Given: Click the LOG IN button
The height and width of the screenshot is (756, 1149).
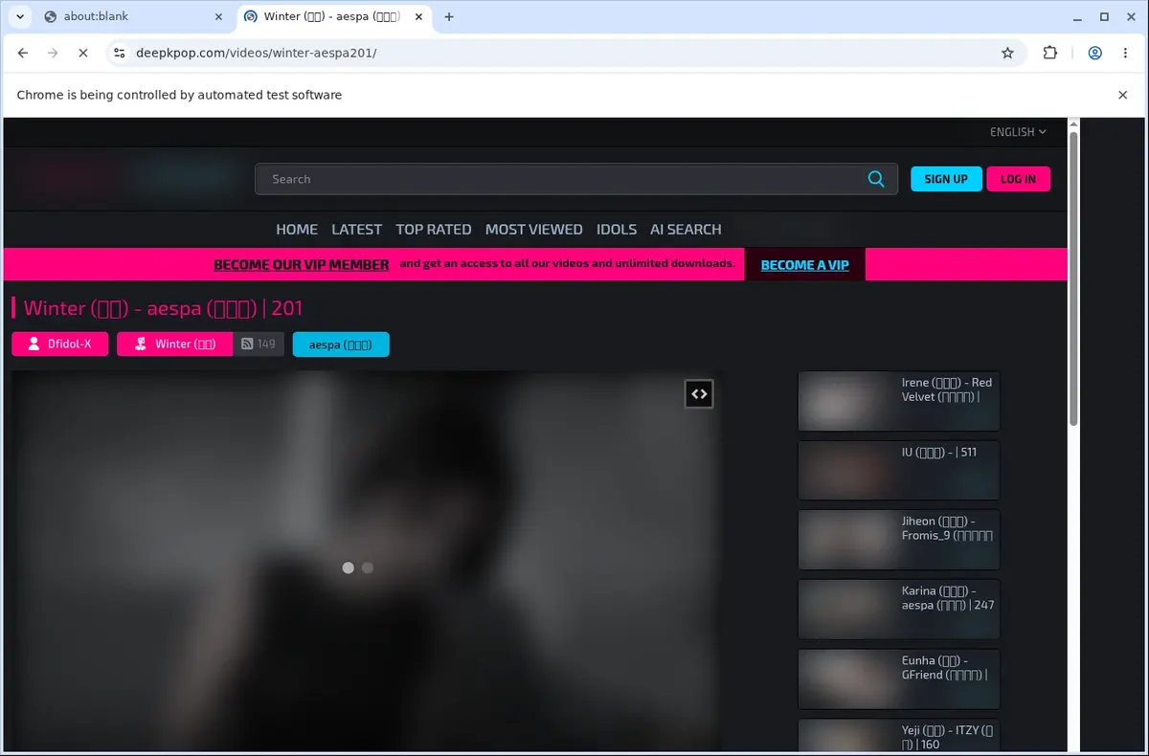Looking at the screenshot, I should pyautogui.click(x=1018, y=179).
